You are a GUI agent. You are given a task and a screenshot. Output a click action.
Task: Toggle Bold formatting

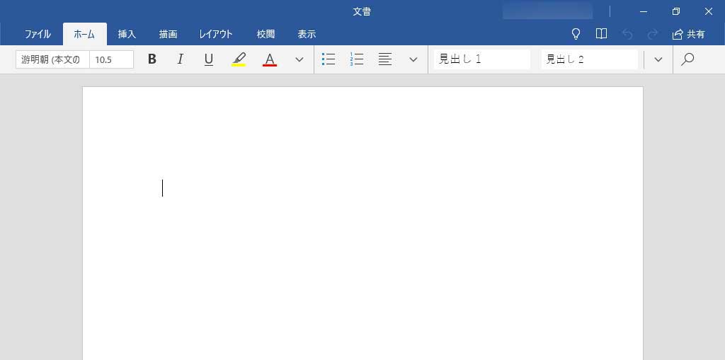(x=152, y=59)
